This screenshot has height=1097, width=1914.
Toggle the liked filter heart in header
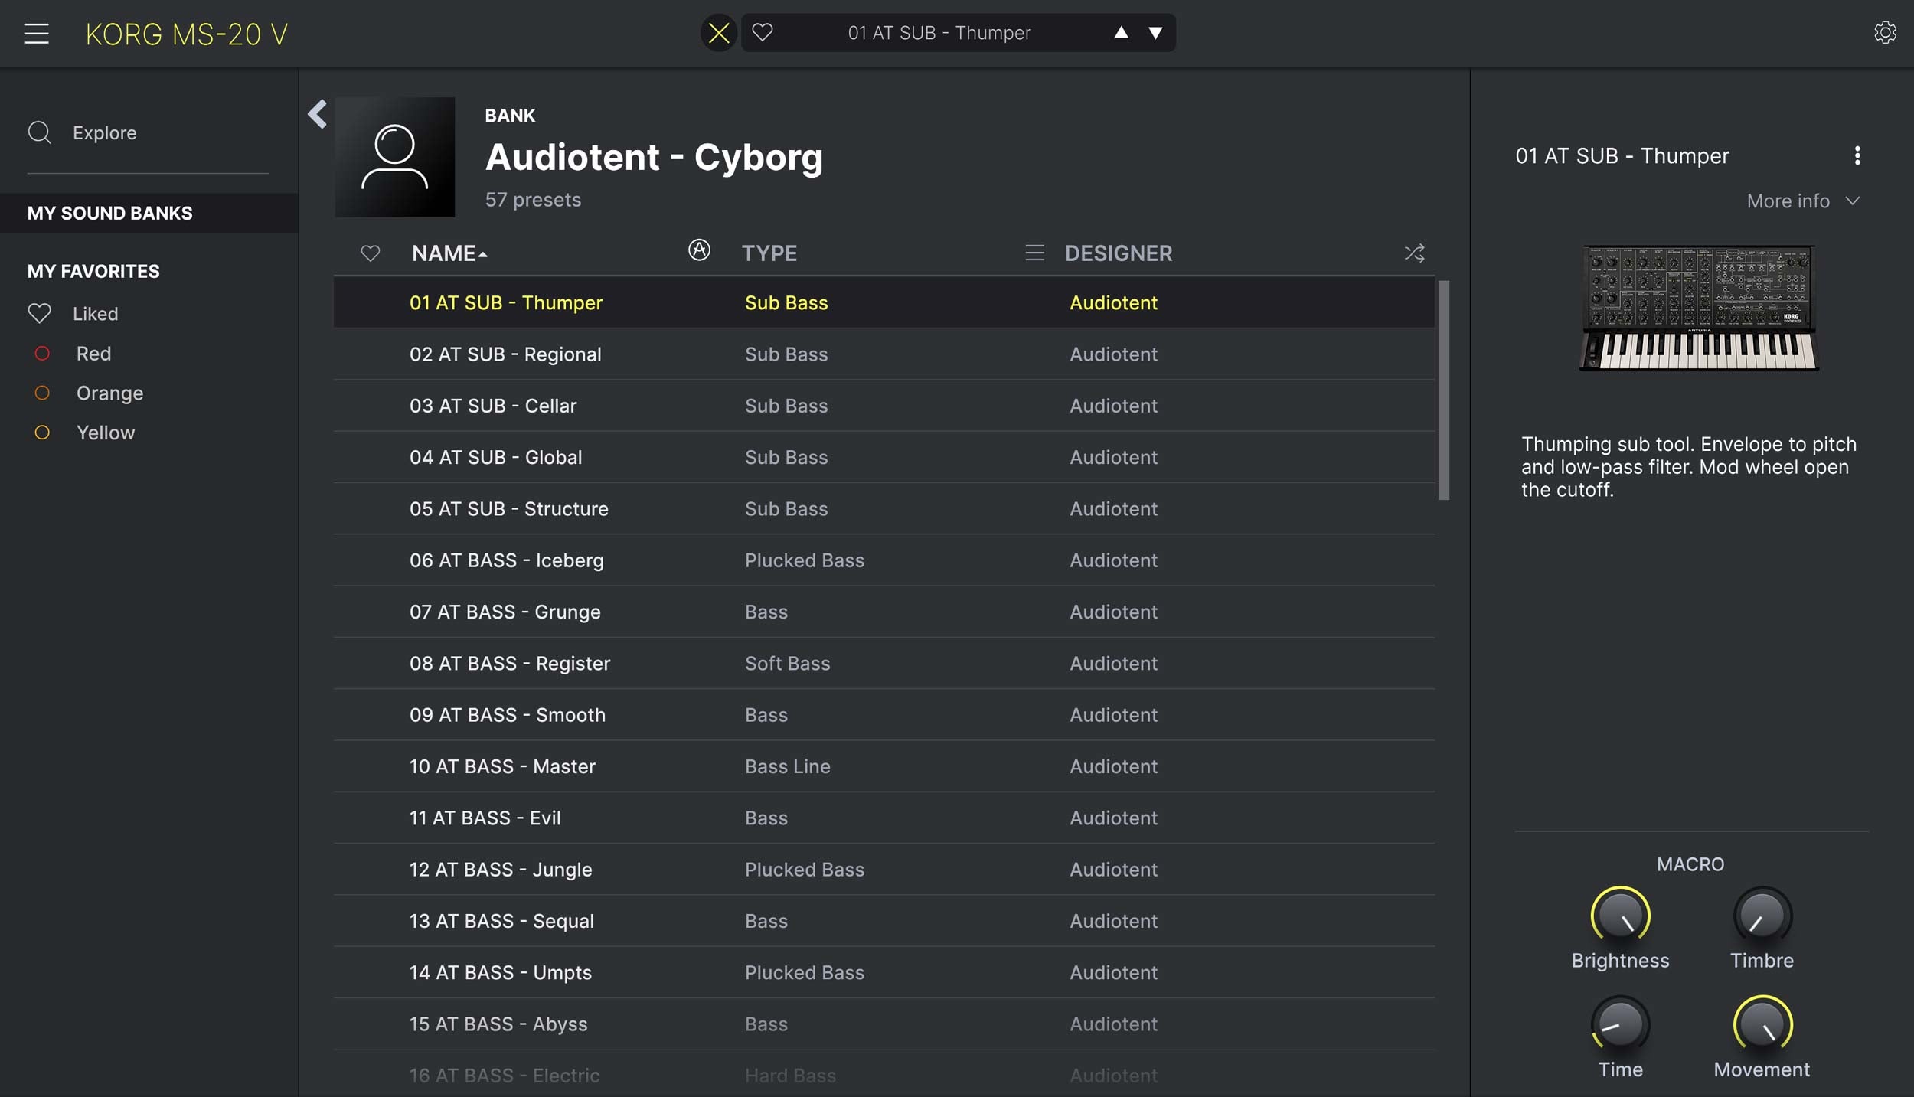(x=370, y=253)
